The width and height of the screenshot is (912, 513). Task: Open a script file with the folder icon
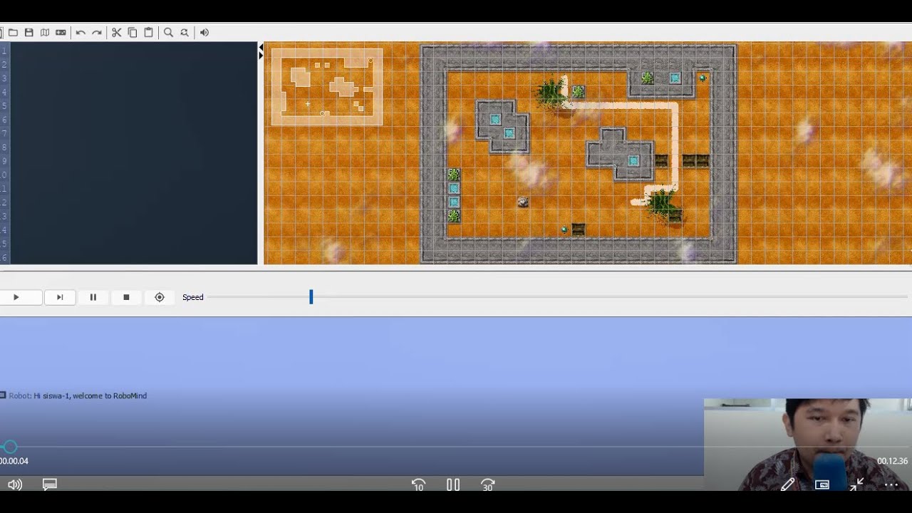pyautogui.click(x=13, y=33)
